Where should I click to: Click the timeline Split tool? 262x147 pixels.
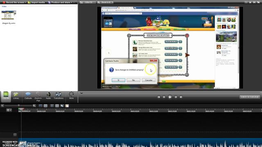57,106
